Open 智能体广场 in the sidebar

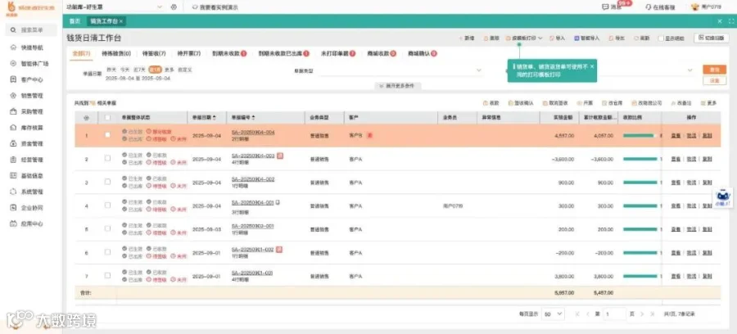31,63
